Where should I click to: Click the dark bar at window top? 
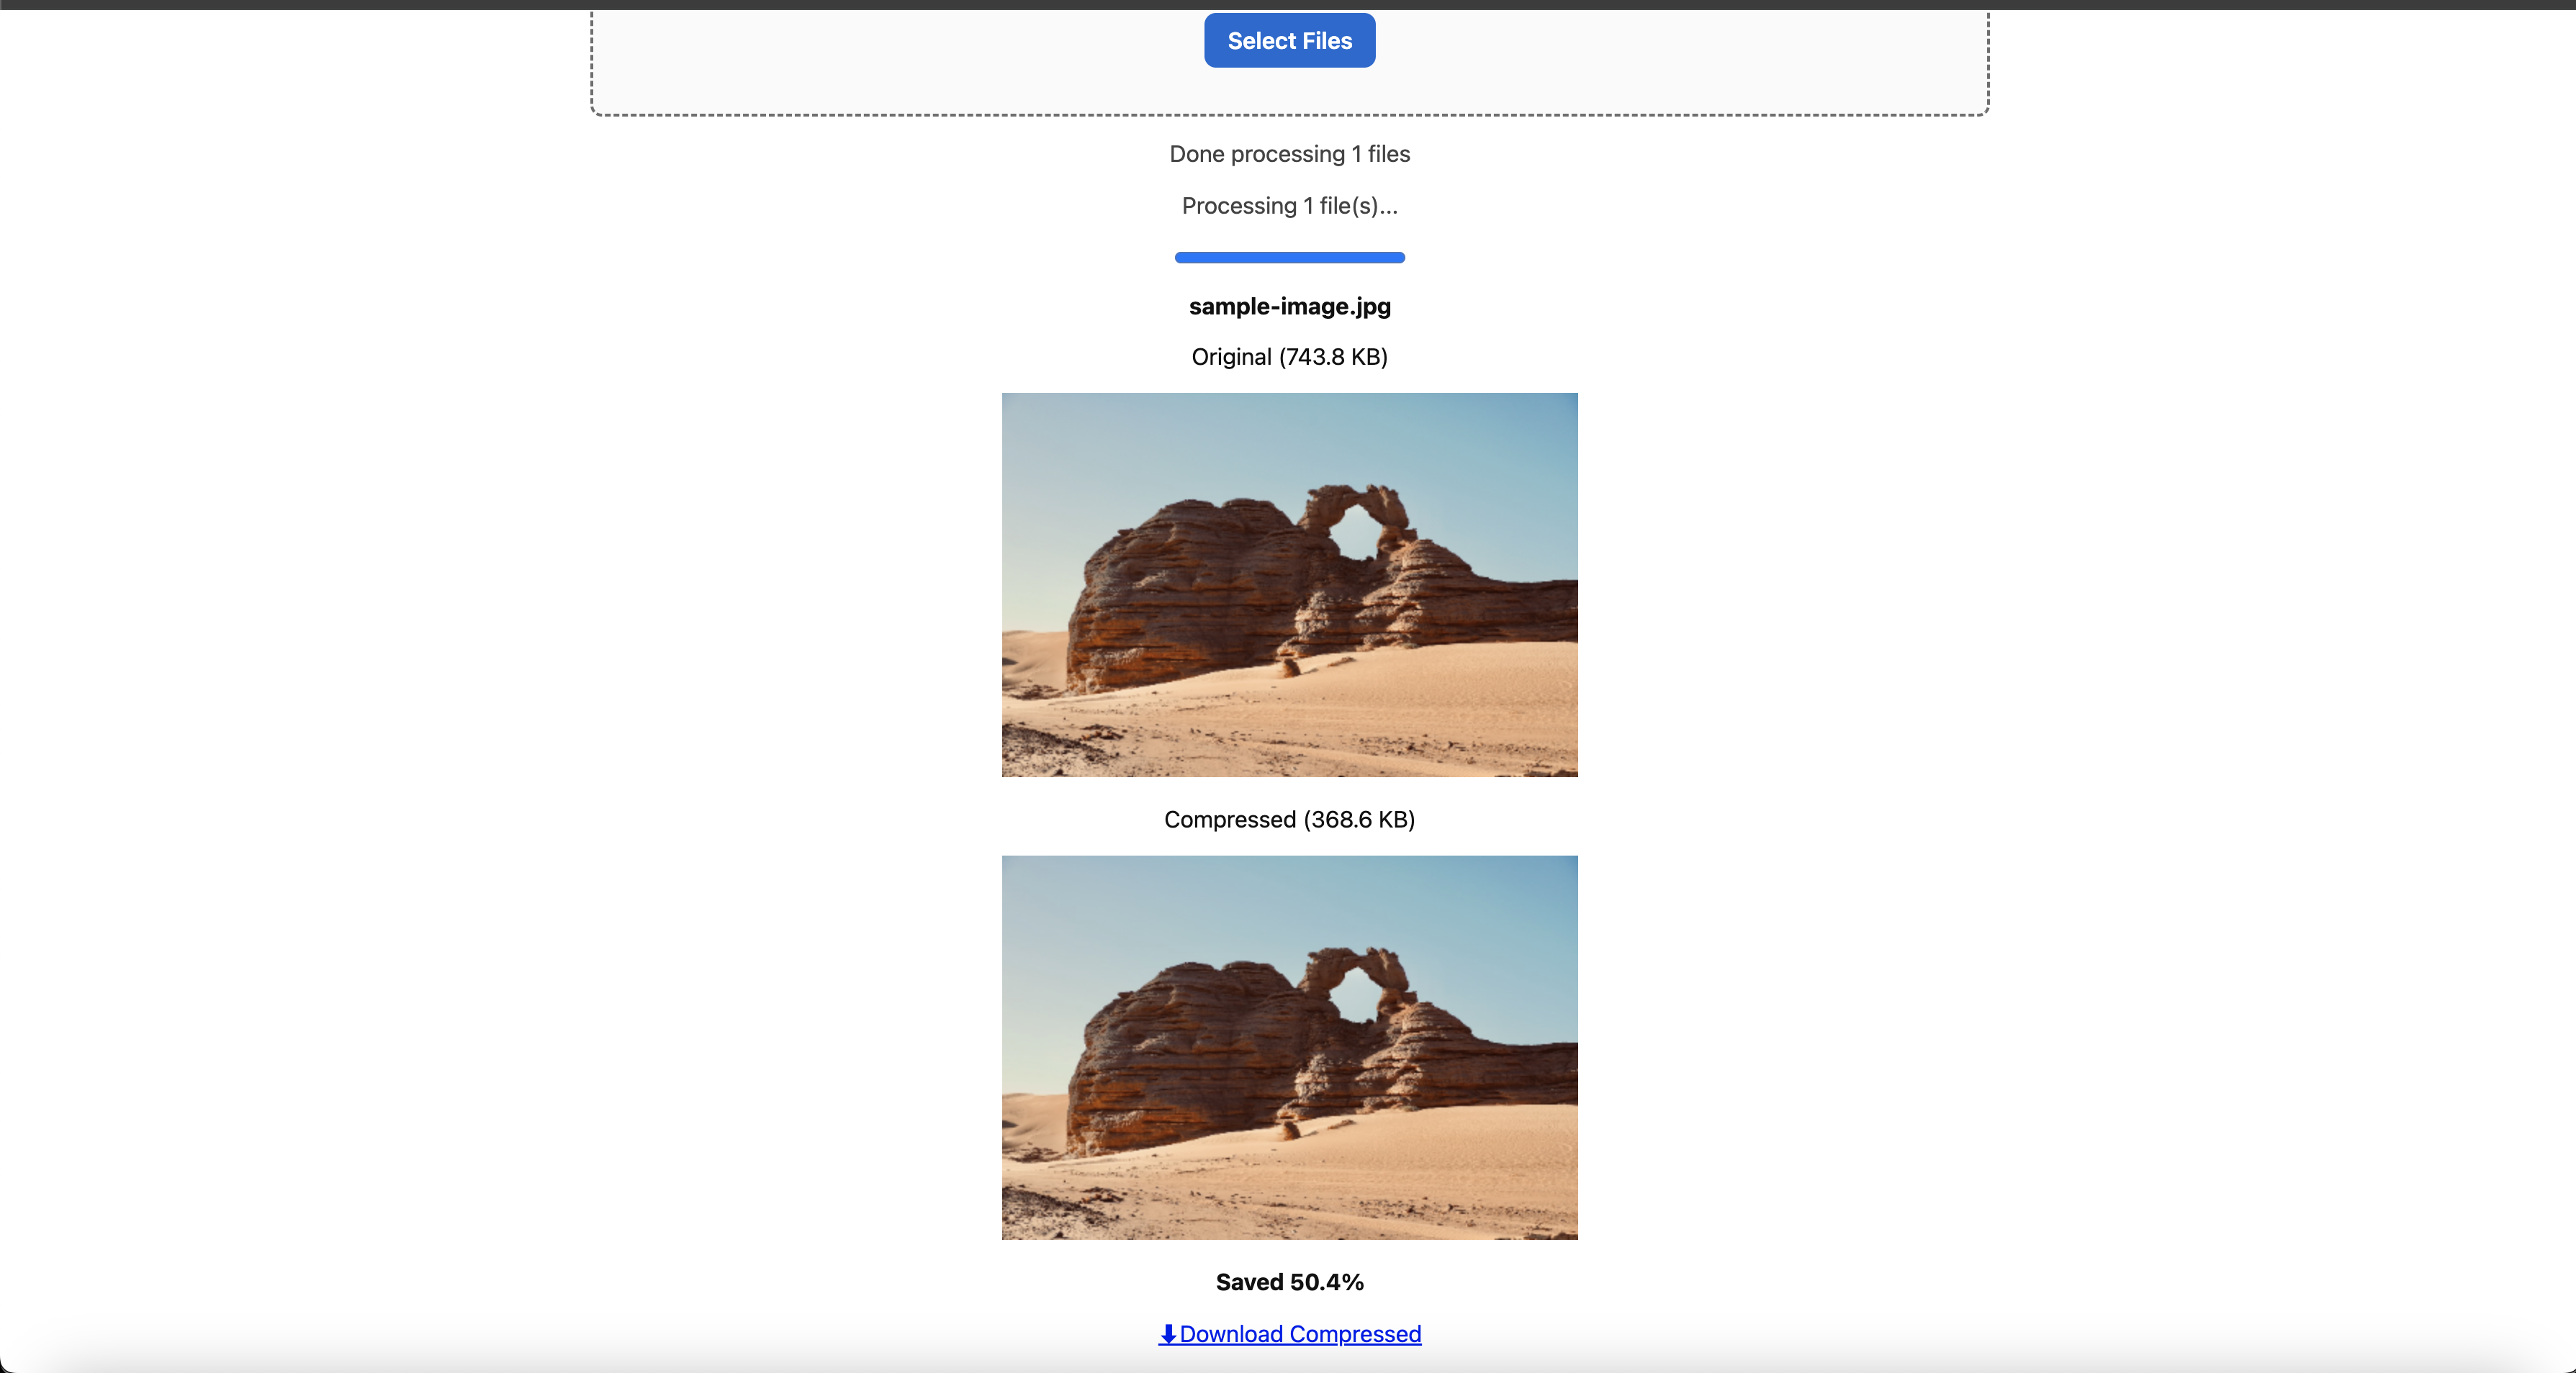pyautogui.click(x=1288, y=4)
